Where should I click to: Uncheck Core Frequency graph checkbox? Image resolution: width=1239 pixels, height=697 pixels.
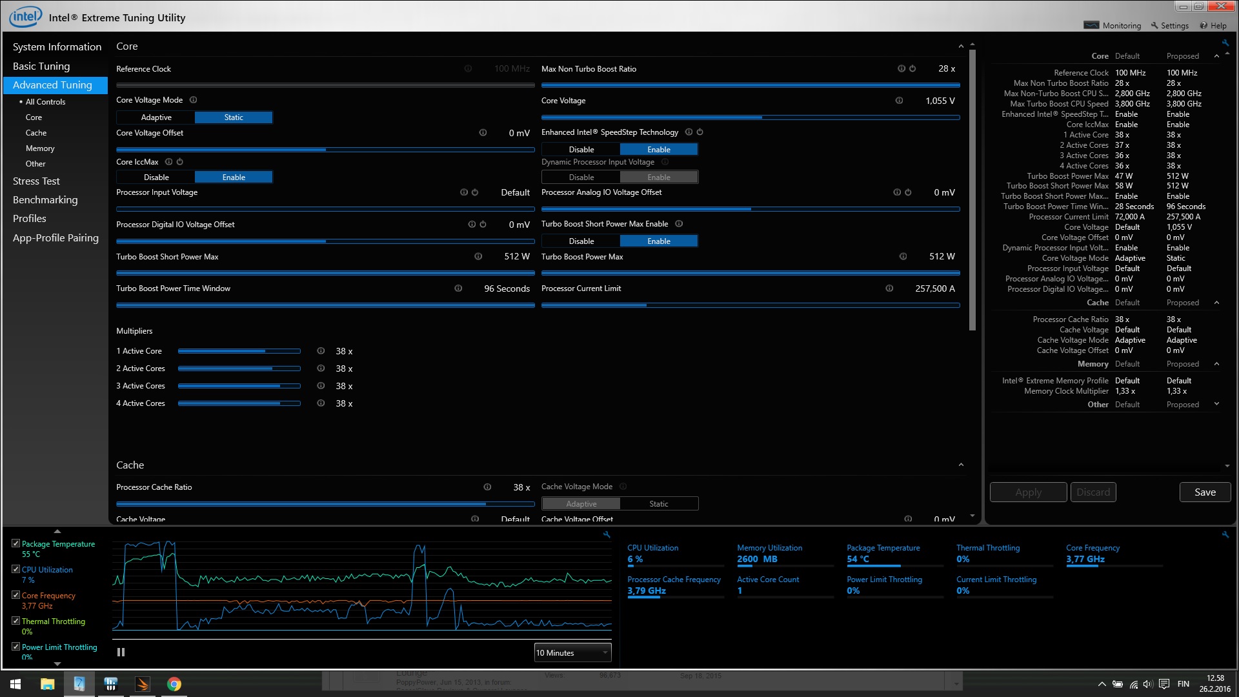15,595
